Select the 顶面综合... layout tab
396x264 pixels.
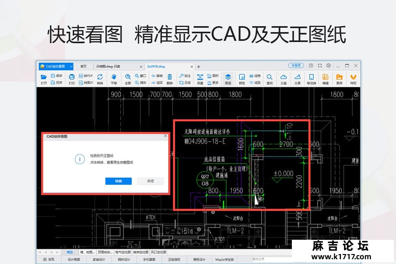tap(105, 252)
